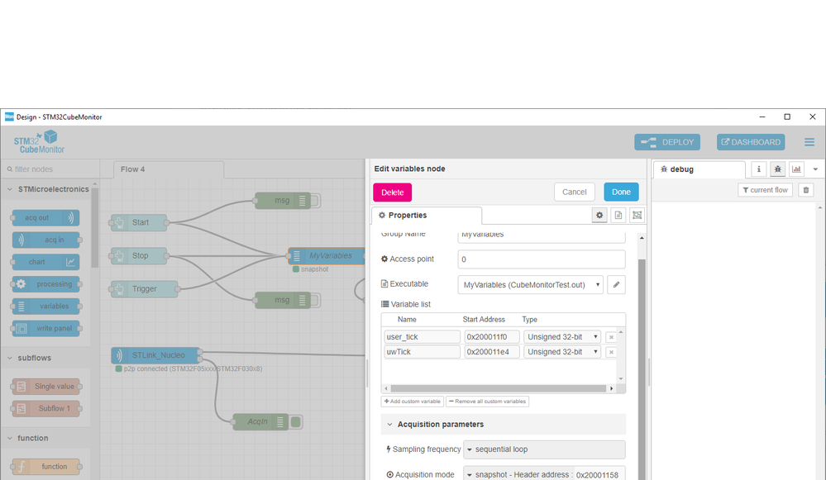The image size is (826, 480).
Task: Open the debug messages bug icon
Action: point(777,169)
